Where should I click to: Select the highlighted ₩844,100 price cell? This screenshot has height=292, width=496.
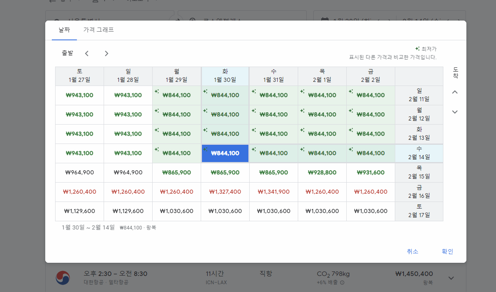point(225,153)
